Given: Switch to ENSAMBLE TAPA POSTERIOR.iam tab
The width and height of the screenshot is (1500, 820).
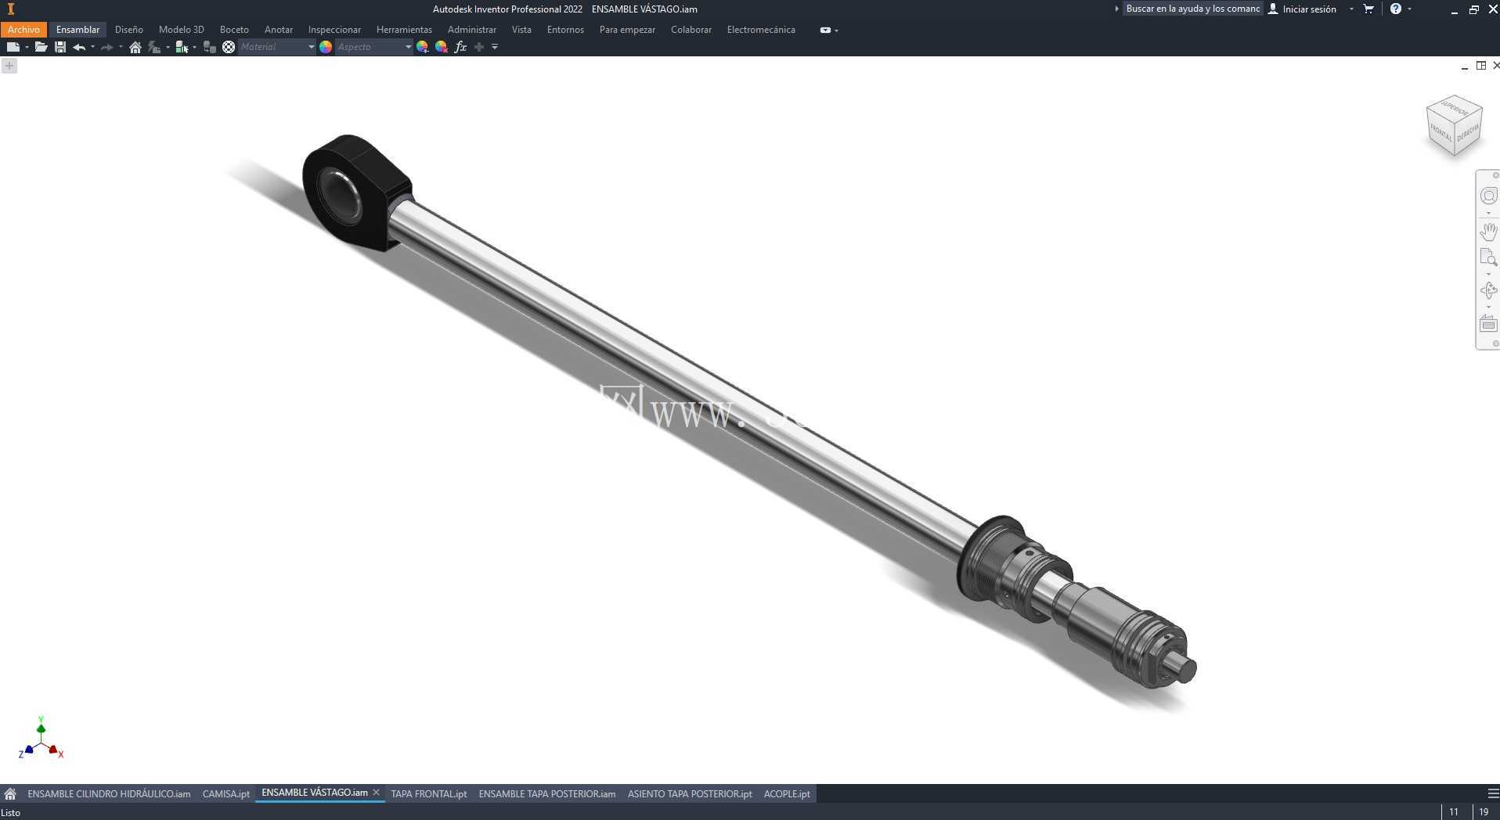Looking at the screenshot, I should [x=546, y=793].
